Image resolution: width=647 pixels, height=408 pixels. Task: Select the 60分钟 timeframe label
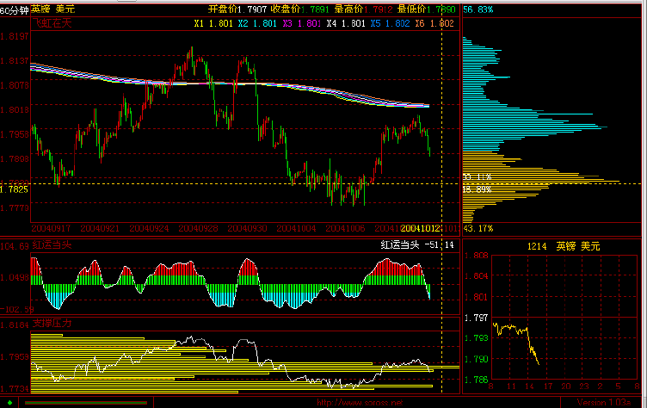click(x=15, y=10)
